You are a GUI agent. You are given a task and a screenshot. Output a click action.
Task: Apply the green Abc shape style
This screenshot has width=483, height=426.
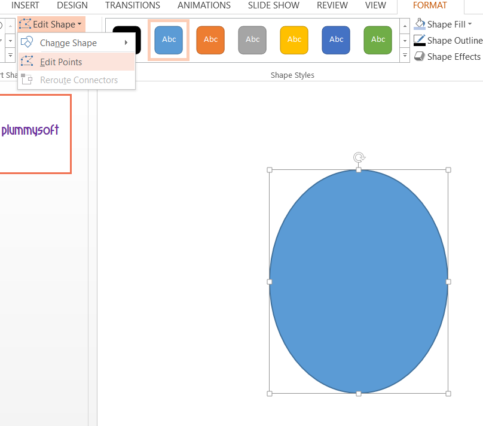coord(378,40)
